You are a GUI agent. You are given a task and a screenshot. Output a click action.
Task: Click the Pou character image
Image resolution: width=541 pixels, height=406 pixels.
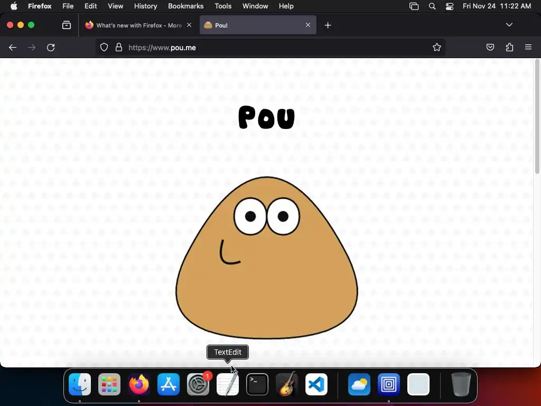[267, 257]
